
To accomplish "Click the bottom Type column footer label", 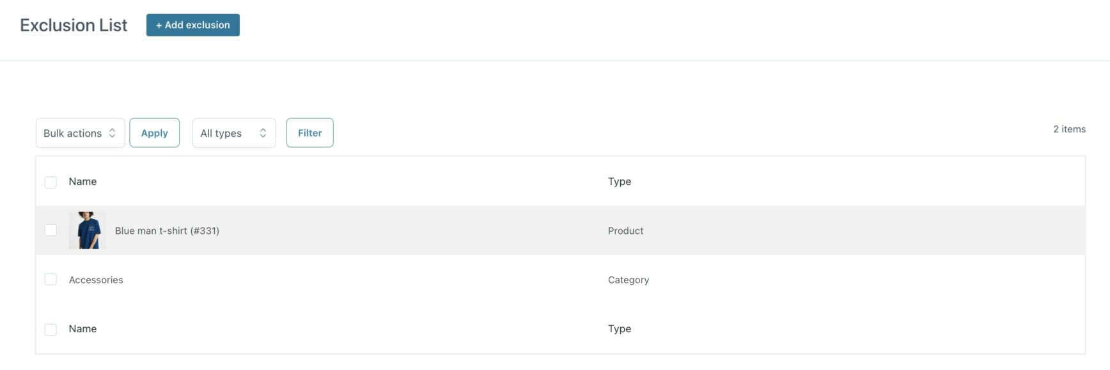I will coord(619,328).
